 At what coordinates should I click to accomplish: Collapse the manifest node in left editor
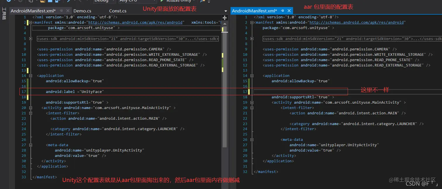(x=31, y=22)
